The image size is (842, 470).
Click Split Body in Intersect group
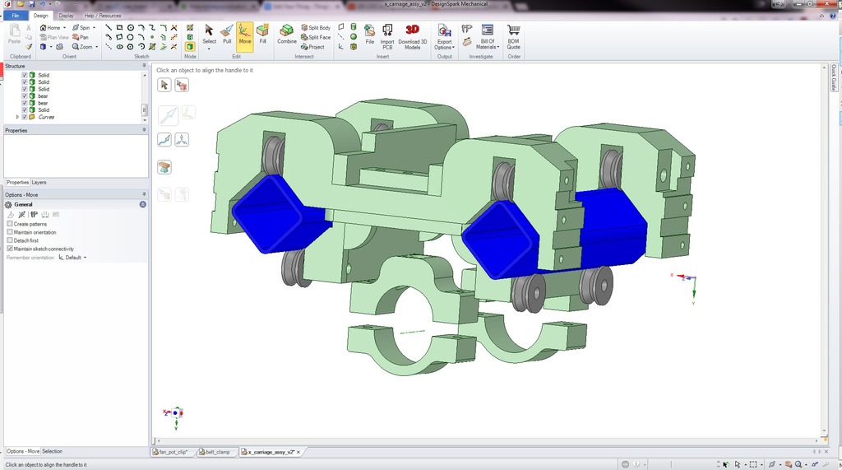click(315, 27)
